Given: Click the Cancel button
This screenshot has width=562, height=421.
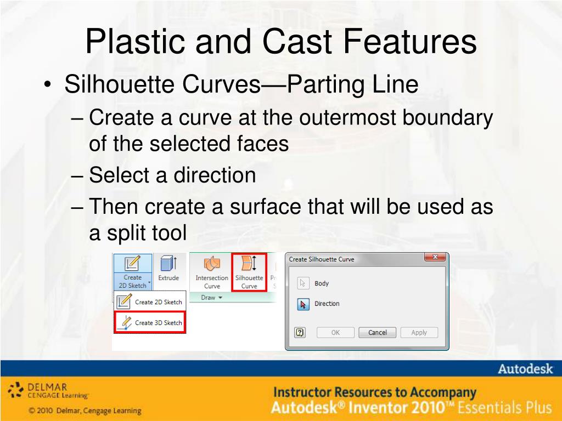Looking at the screenshot, I should tap(378, 333).
